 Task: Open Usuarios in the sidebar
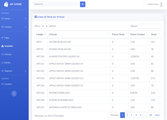[8, 84]
